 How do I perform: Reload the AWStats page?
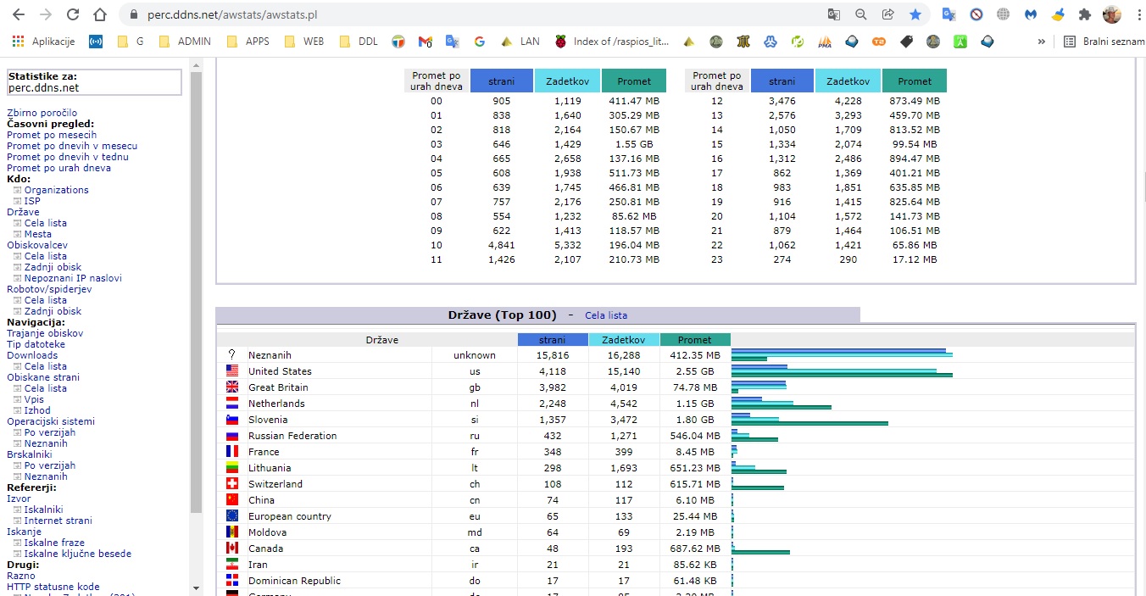[x=73, y=14]
